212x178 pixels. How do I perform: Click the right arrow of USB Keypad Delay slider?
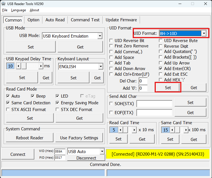tap(41, 66)
